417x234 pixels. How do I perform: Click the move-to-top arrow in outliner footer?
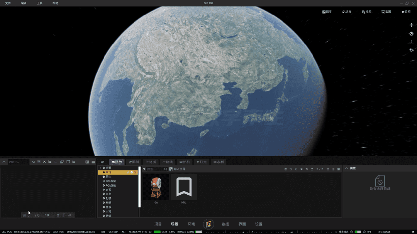pyautogui.click(x=64, y=215)
